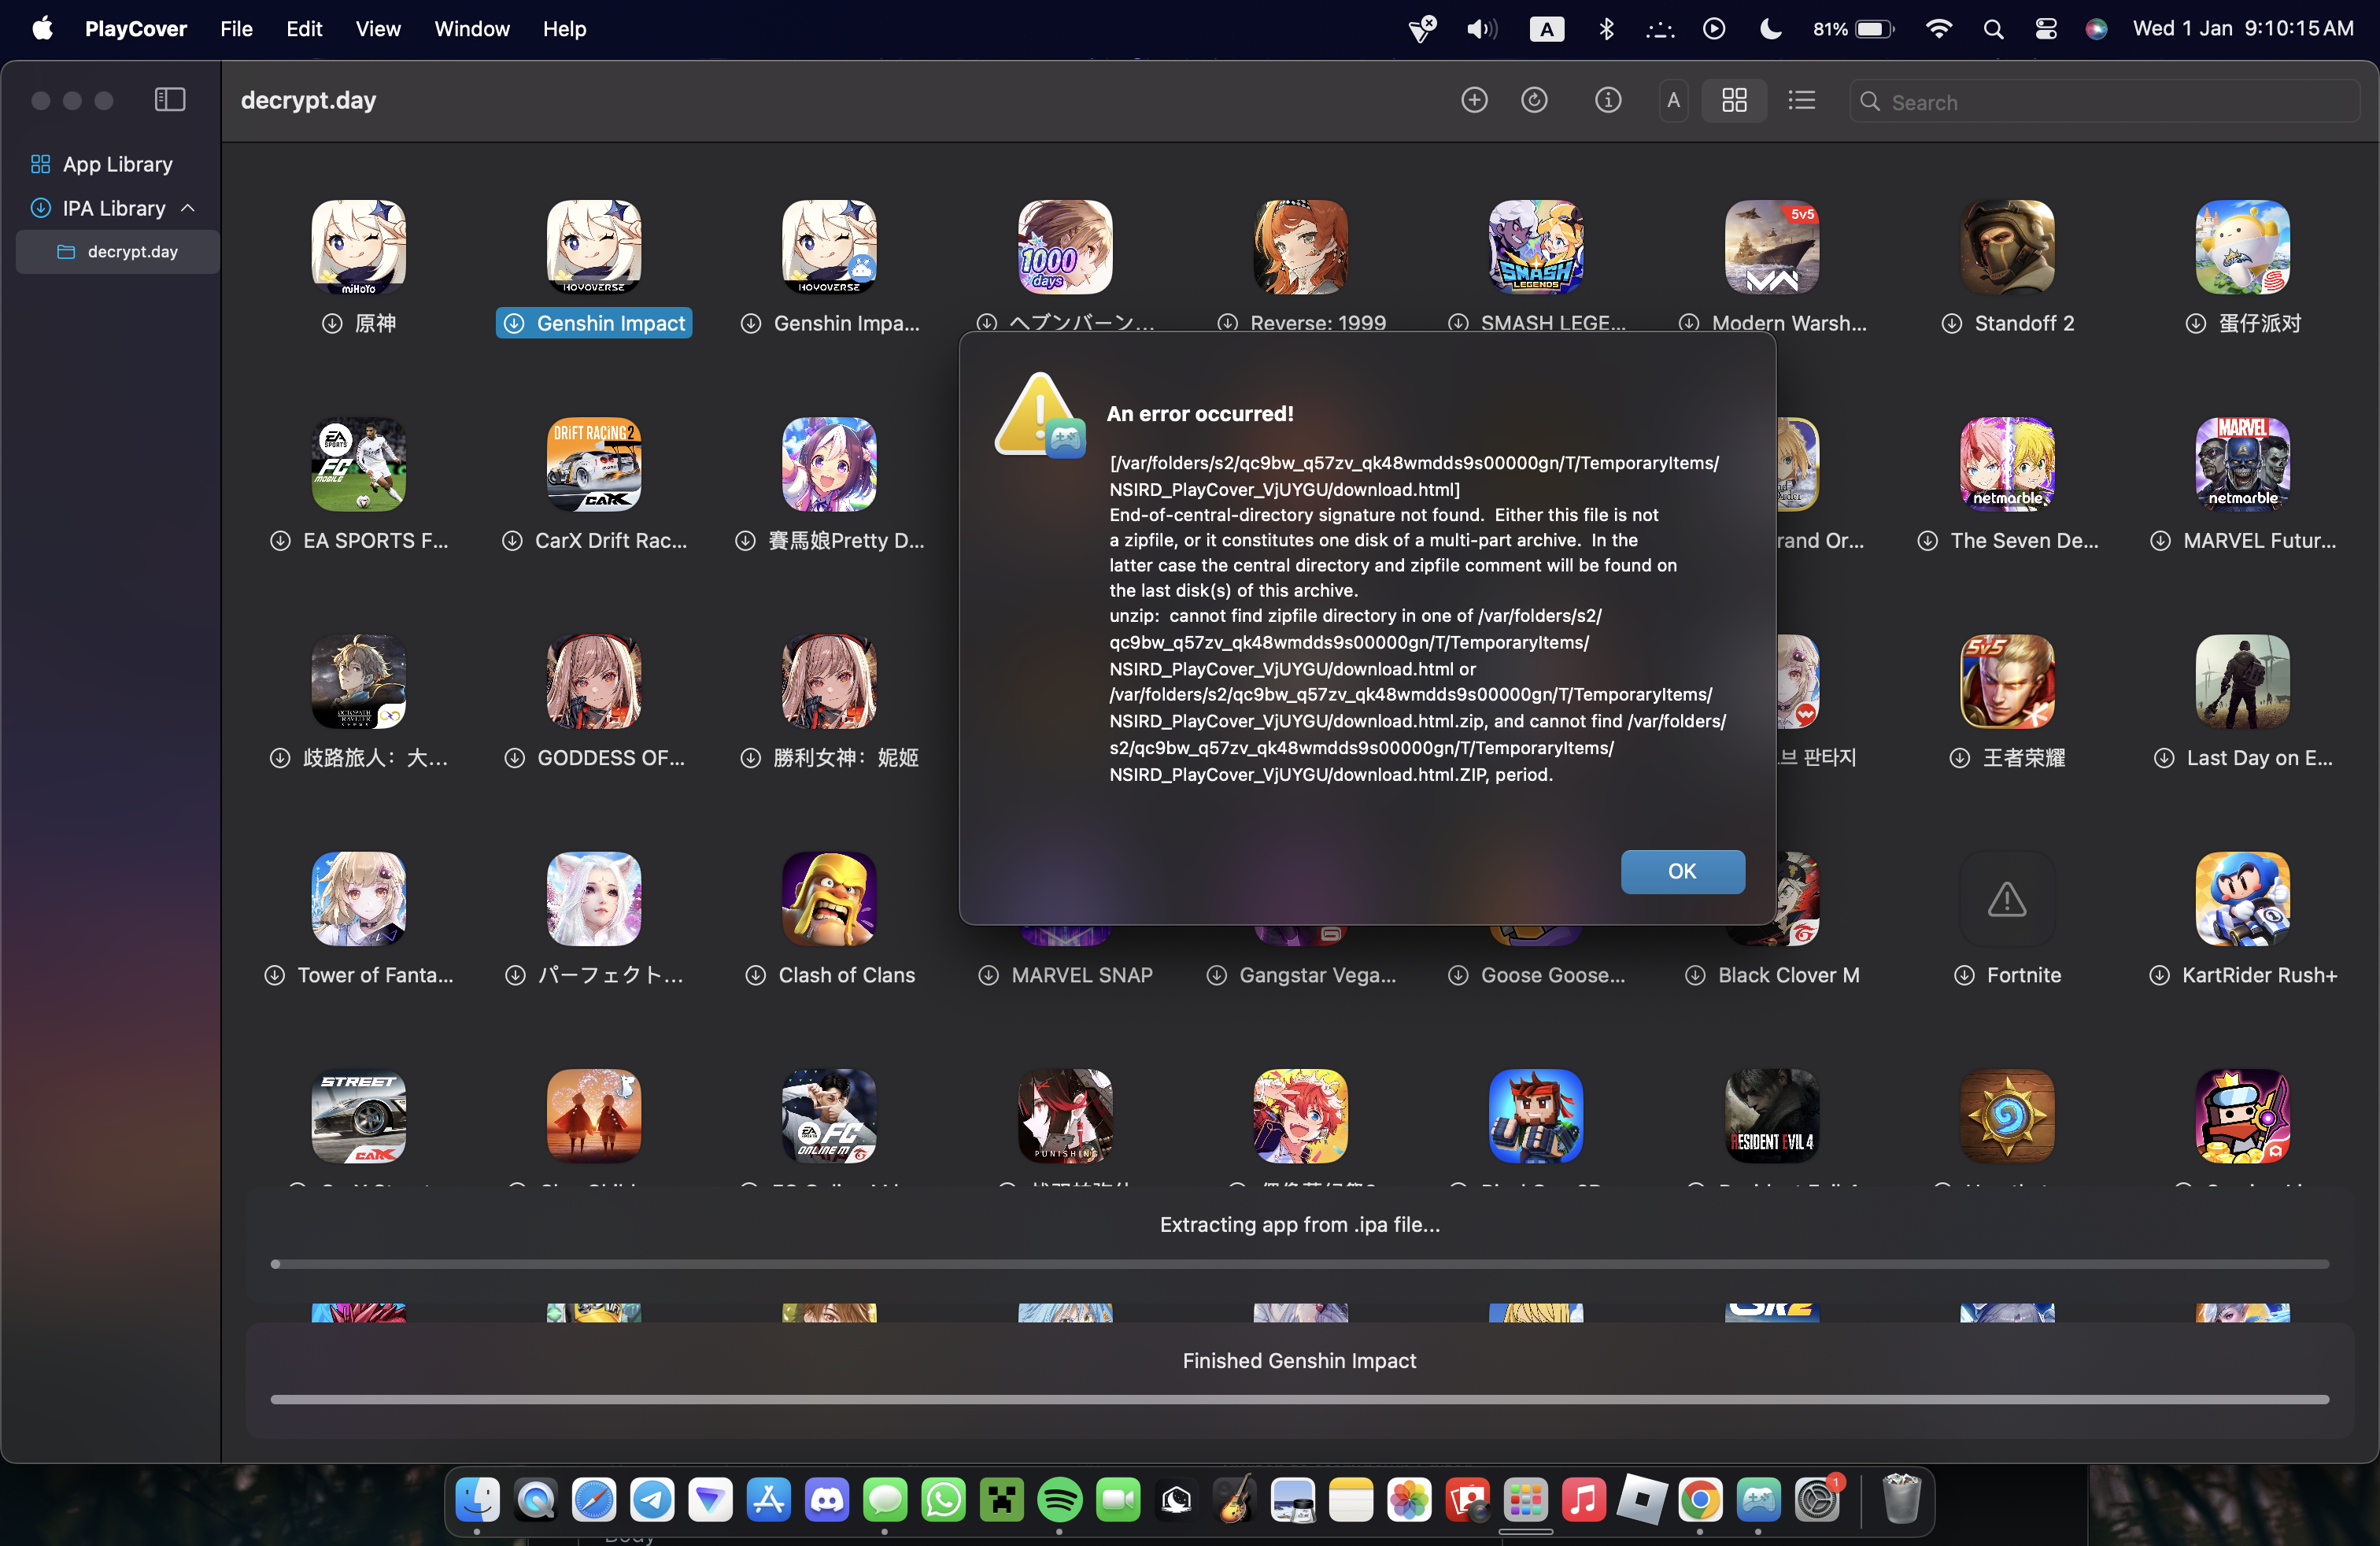Viewport: 2380px width, 1546px height.
Task: Select The Seven Deadly Sins app icon
Action: pyautogui.click(x=2006, y=464)
